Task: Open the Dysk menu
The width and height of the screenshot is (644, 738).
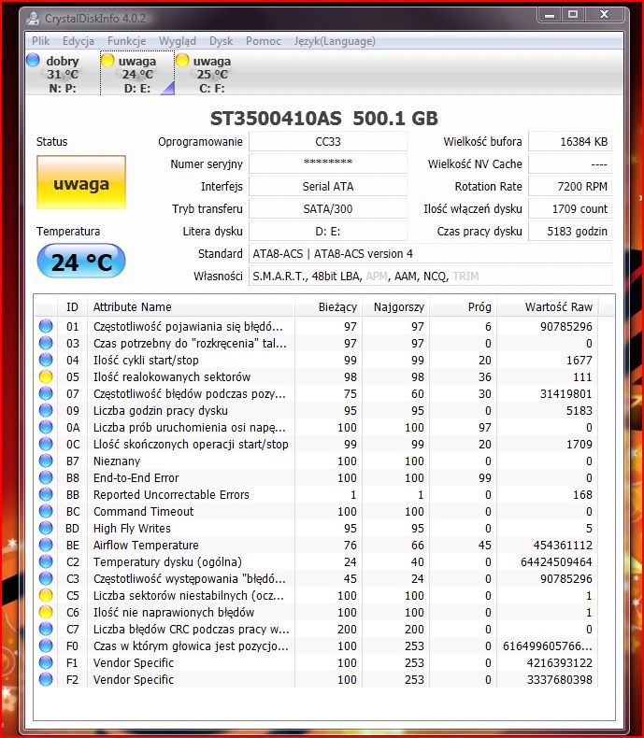Action: pyautogui.click(x=222, y=41)
